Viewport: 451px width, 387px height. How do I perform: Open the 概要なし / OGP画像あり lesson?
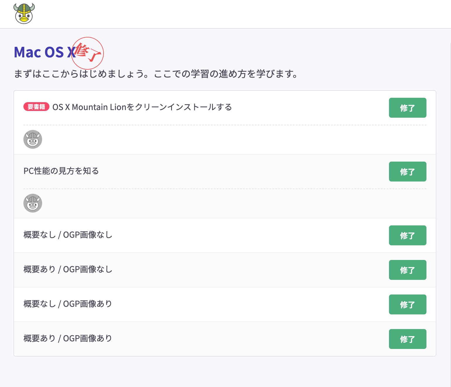68,304
